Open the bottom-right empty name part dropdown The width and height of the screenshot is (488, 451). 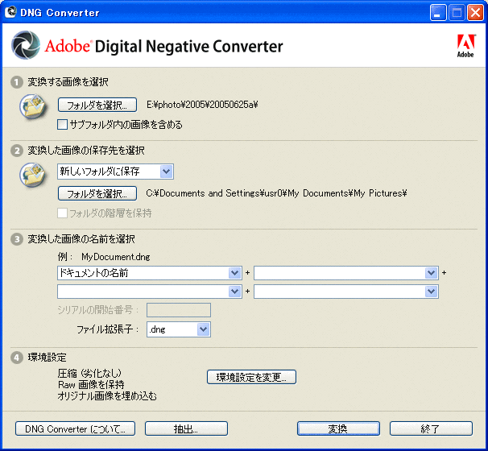tap(431, 292)
